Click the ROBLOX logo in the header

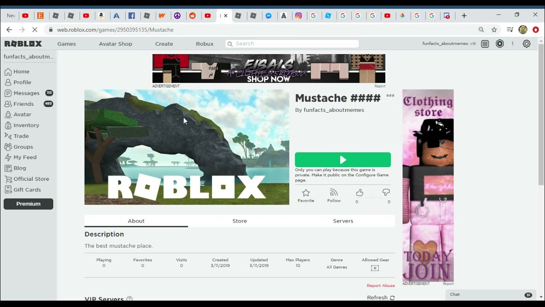(23, 43)
